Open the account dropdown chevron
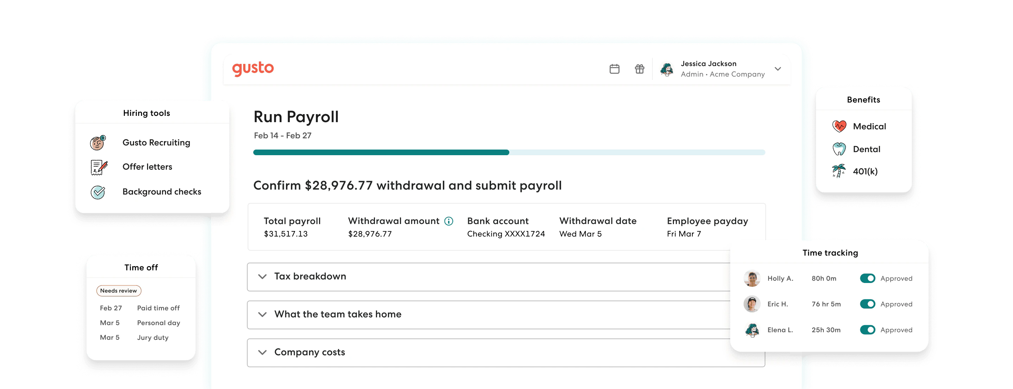Viewport: 1013px width, 389px height. click(777, 69)
